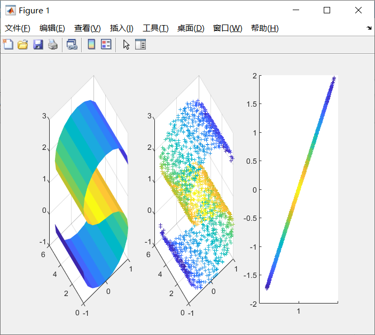This screenshot has height=335, width=375.
Task: Click the New Figure toolbar icon
Action: (8, 44)
